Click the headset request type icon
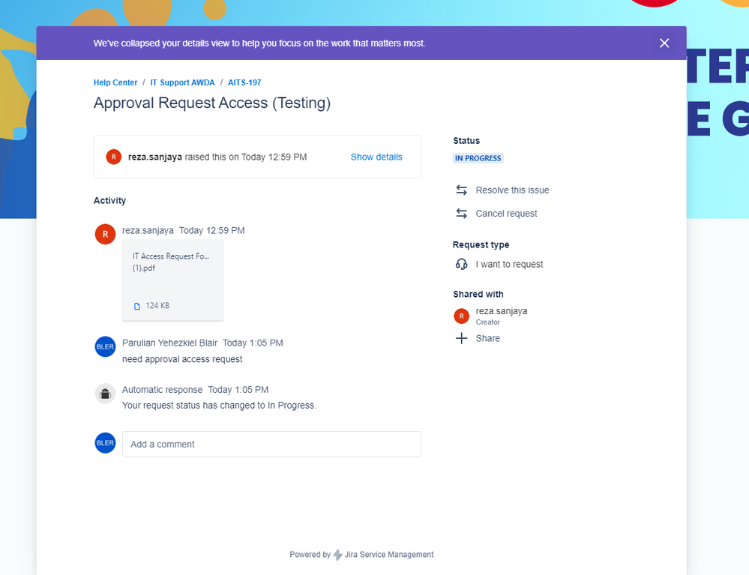This screenshot has width=749, height=575. [461, 264]
